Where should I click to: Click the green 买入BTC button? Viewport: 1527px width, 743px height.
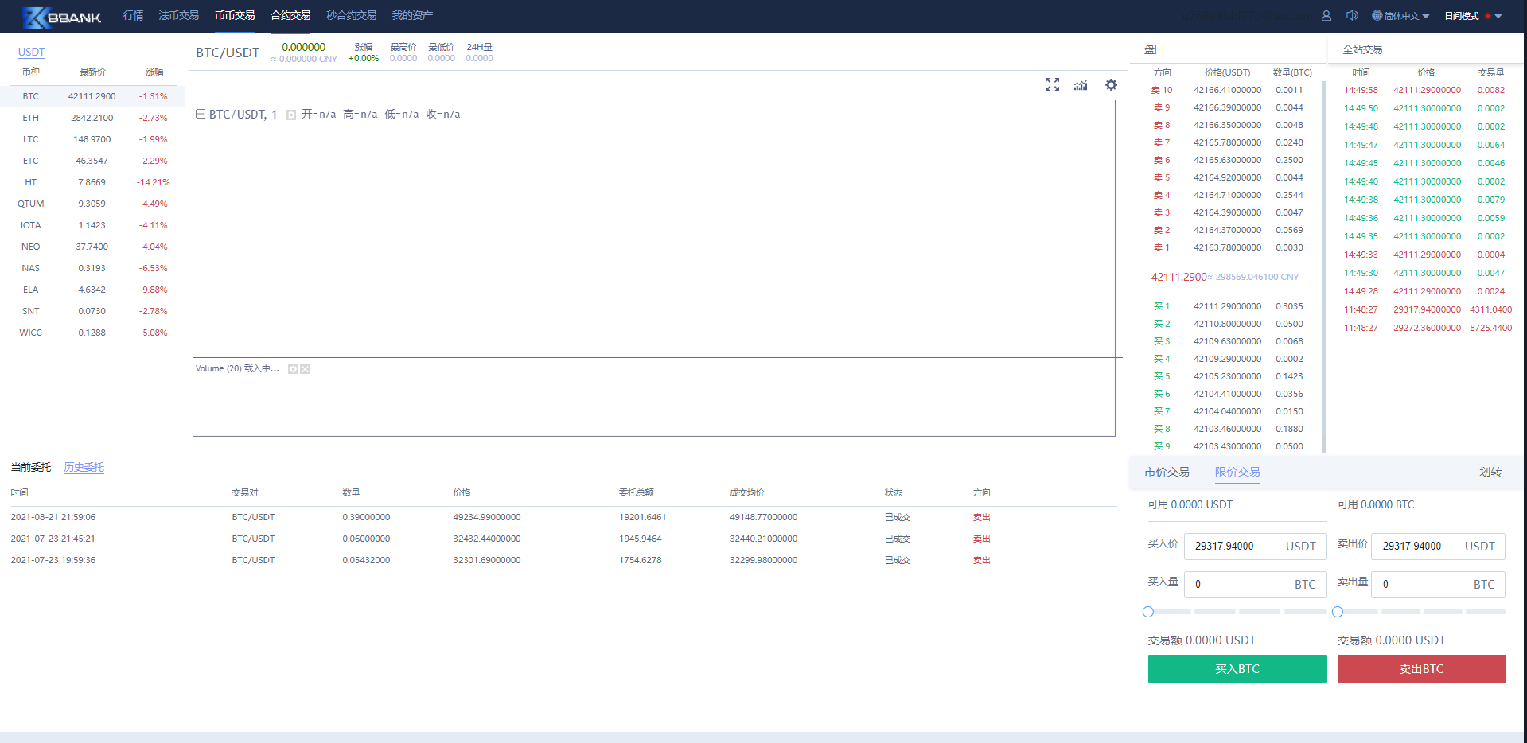click(1237, 669)
